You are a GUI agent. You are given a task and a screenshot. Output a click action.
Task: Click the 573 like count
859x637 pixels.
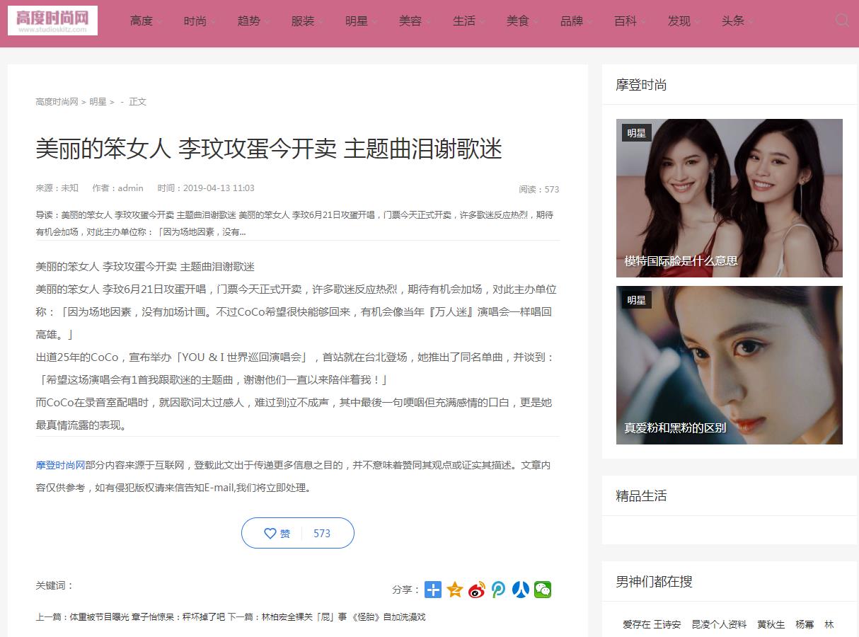[322, 534]
